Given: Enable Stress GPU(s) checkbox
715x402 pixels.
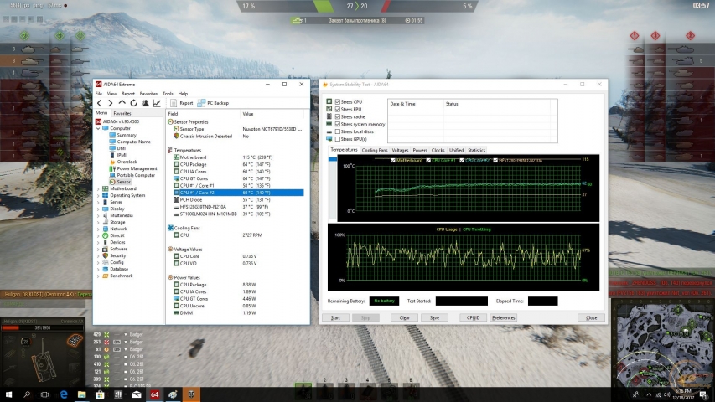Looking at the screenshot, I should [338, 139].
